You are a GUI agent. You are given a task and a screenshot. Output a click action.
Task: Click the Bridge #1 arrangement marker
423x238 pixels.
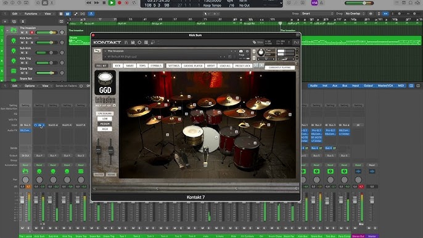(157, 24)
